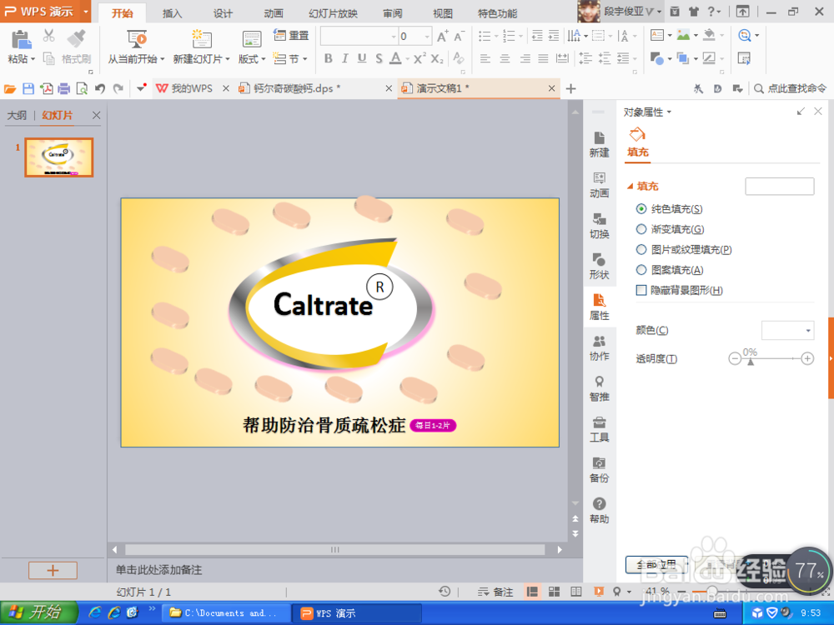Click transparency decrease minus button
The height and width of the screenshot is (625, 834).
tap(735, 358)
